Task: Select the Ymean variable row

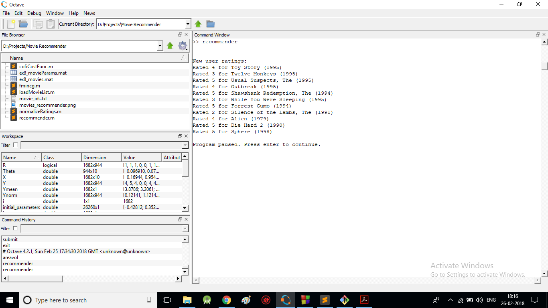Action: (92, 189)
